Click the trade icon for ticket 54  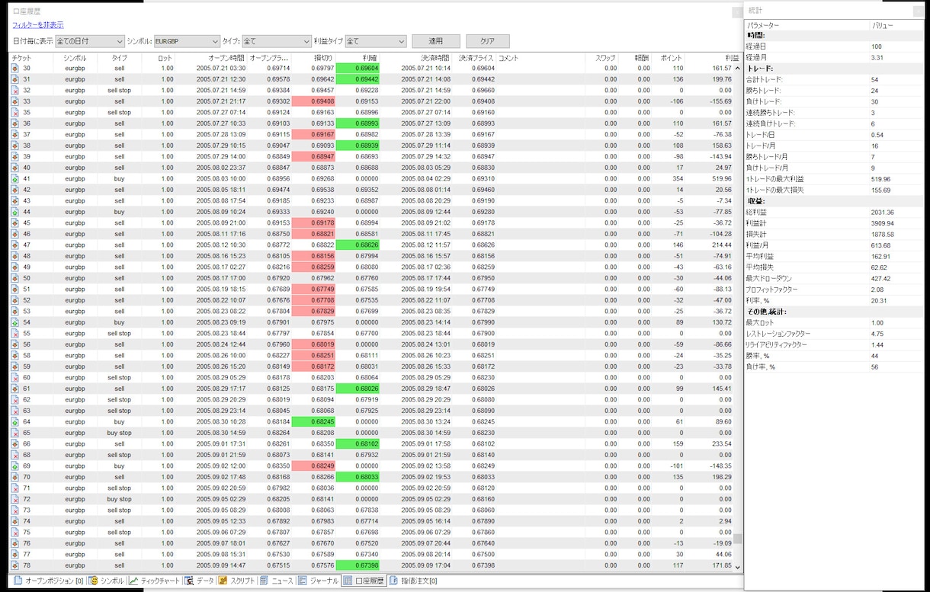14,322
